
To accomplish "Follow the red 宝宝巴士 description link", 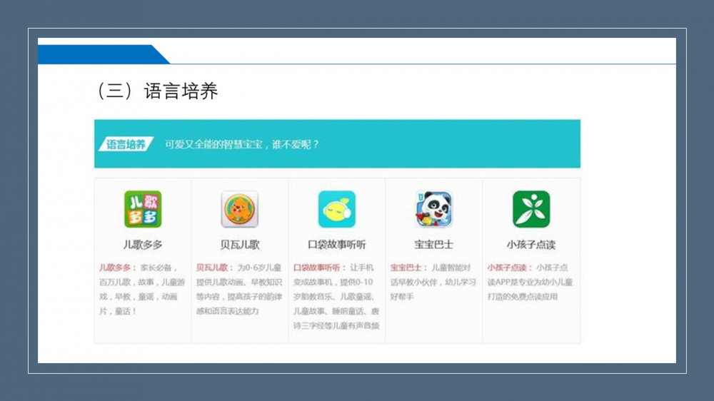I will [406, 268].
